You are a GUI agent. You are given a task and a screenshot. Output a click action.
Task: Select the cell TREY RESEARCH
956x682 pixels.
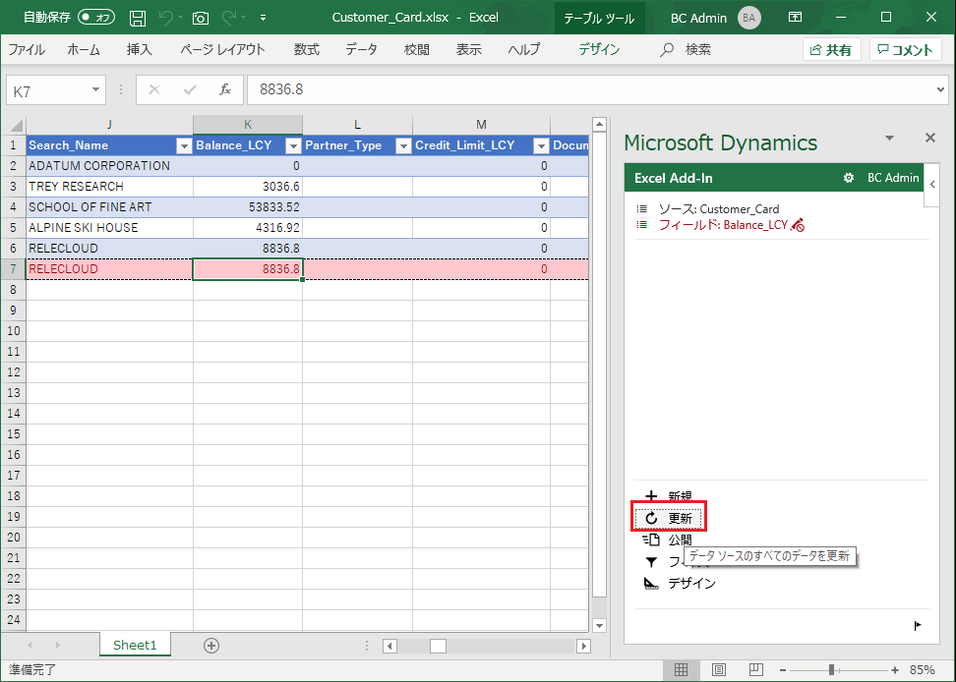110,187
